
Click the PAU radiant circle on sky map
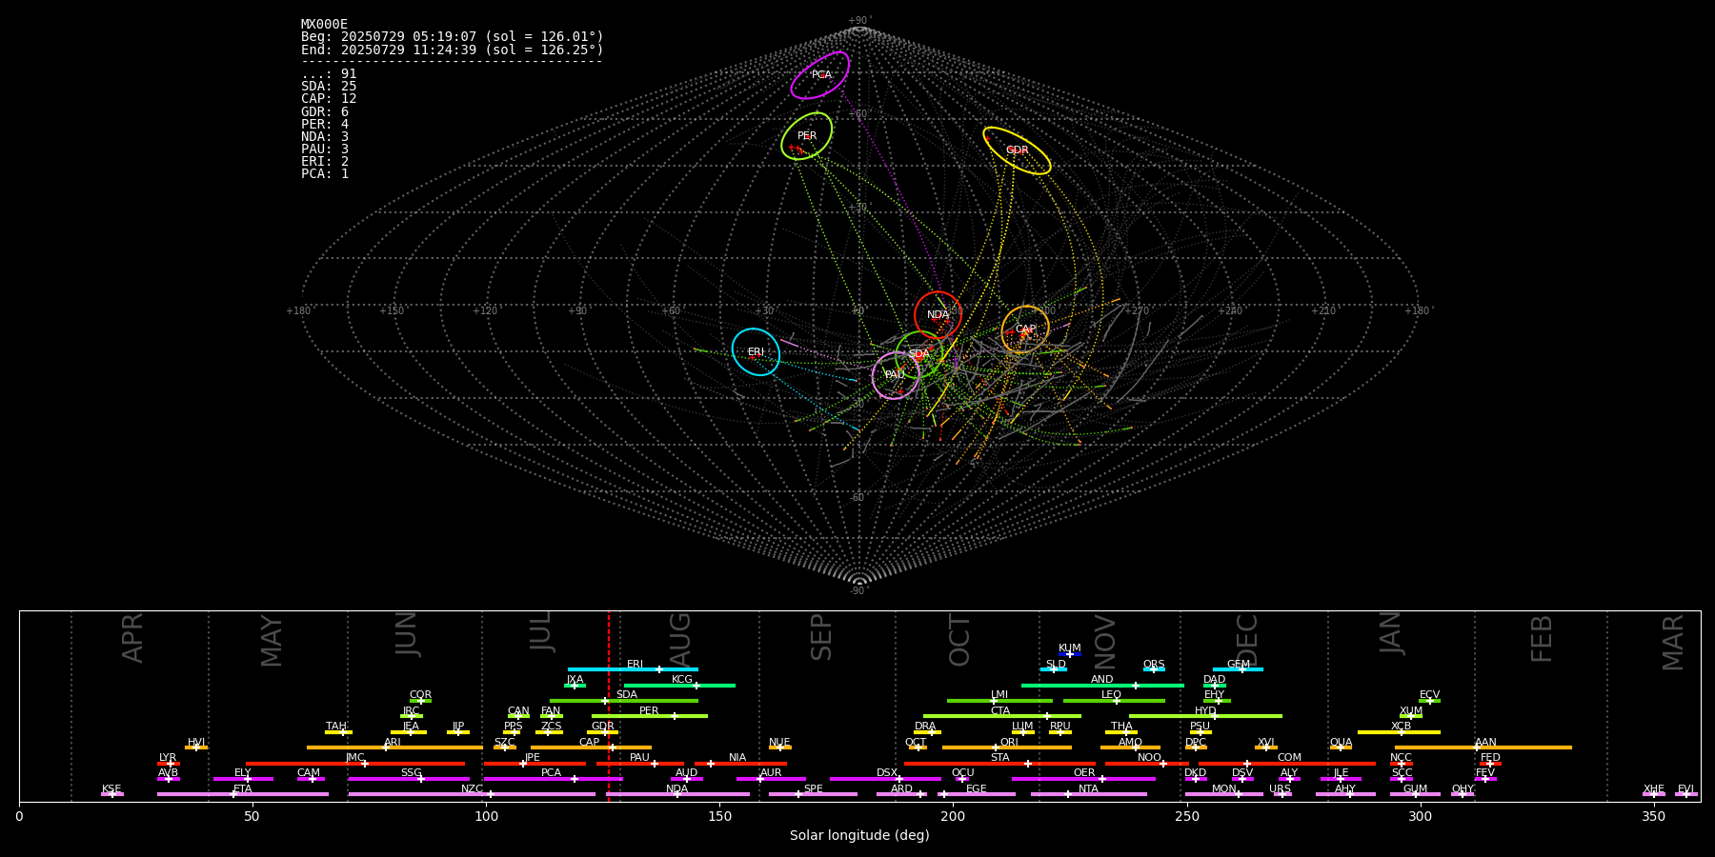[896, 375]
